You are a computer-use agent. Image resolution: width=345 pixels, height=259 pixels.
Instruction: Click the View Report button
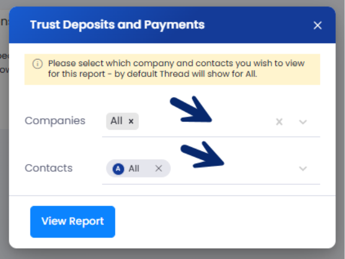point(72,221)
